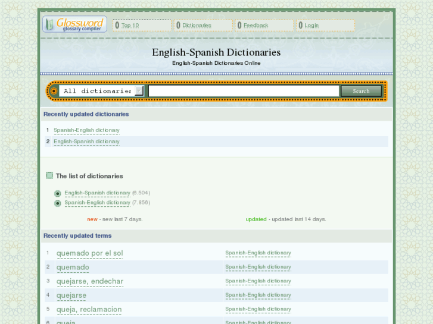The width and height of the screenshot is (433, 324).
Task: Open Spanish-English dictionary link in quejarse, endechar row
Action: tap(258, 281)
